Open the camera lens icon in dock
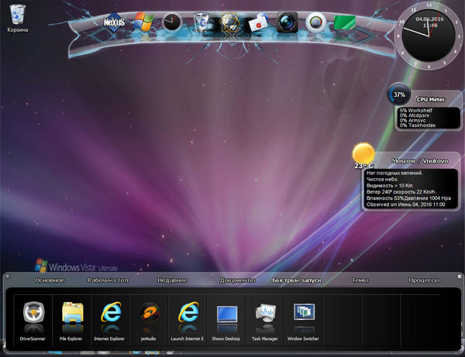The height and width of the screenshot is (357, 465). pos(288,22)
